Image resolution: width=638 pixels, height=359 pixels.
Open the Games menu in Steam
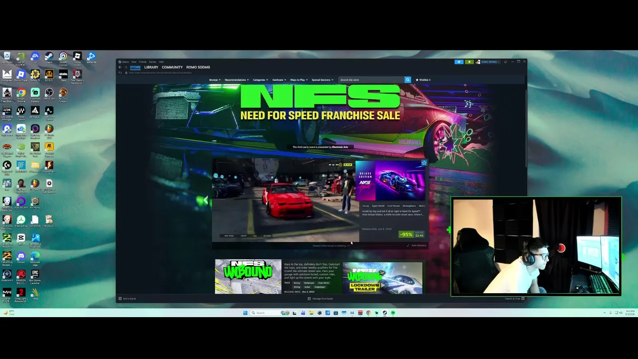click(x=153, y=62)
